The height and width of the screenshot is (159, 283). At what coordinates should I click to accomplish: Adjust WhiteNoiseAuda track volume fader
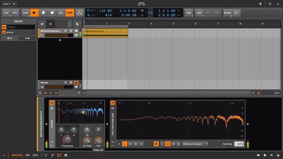click(x=59, y=35)
